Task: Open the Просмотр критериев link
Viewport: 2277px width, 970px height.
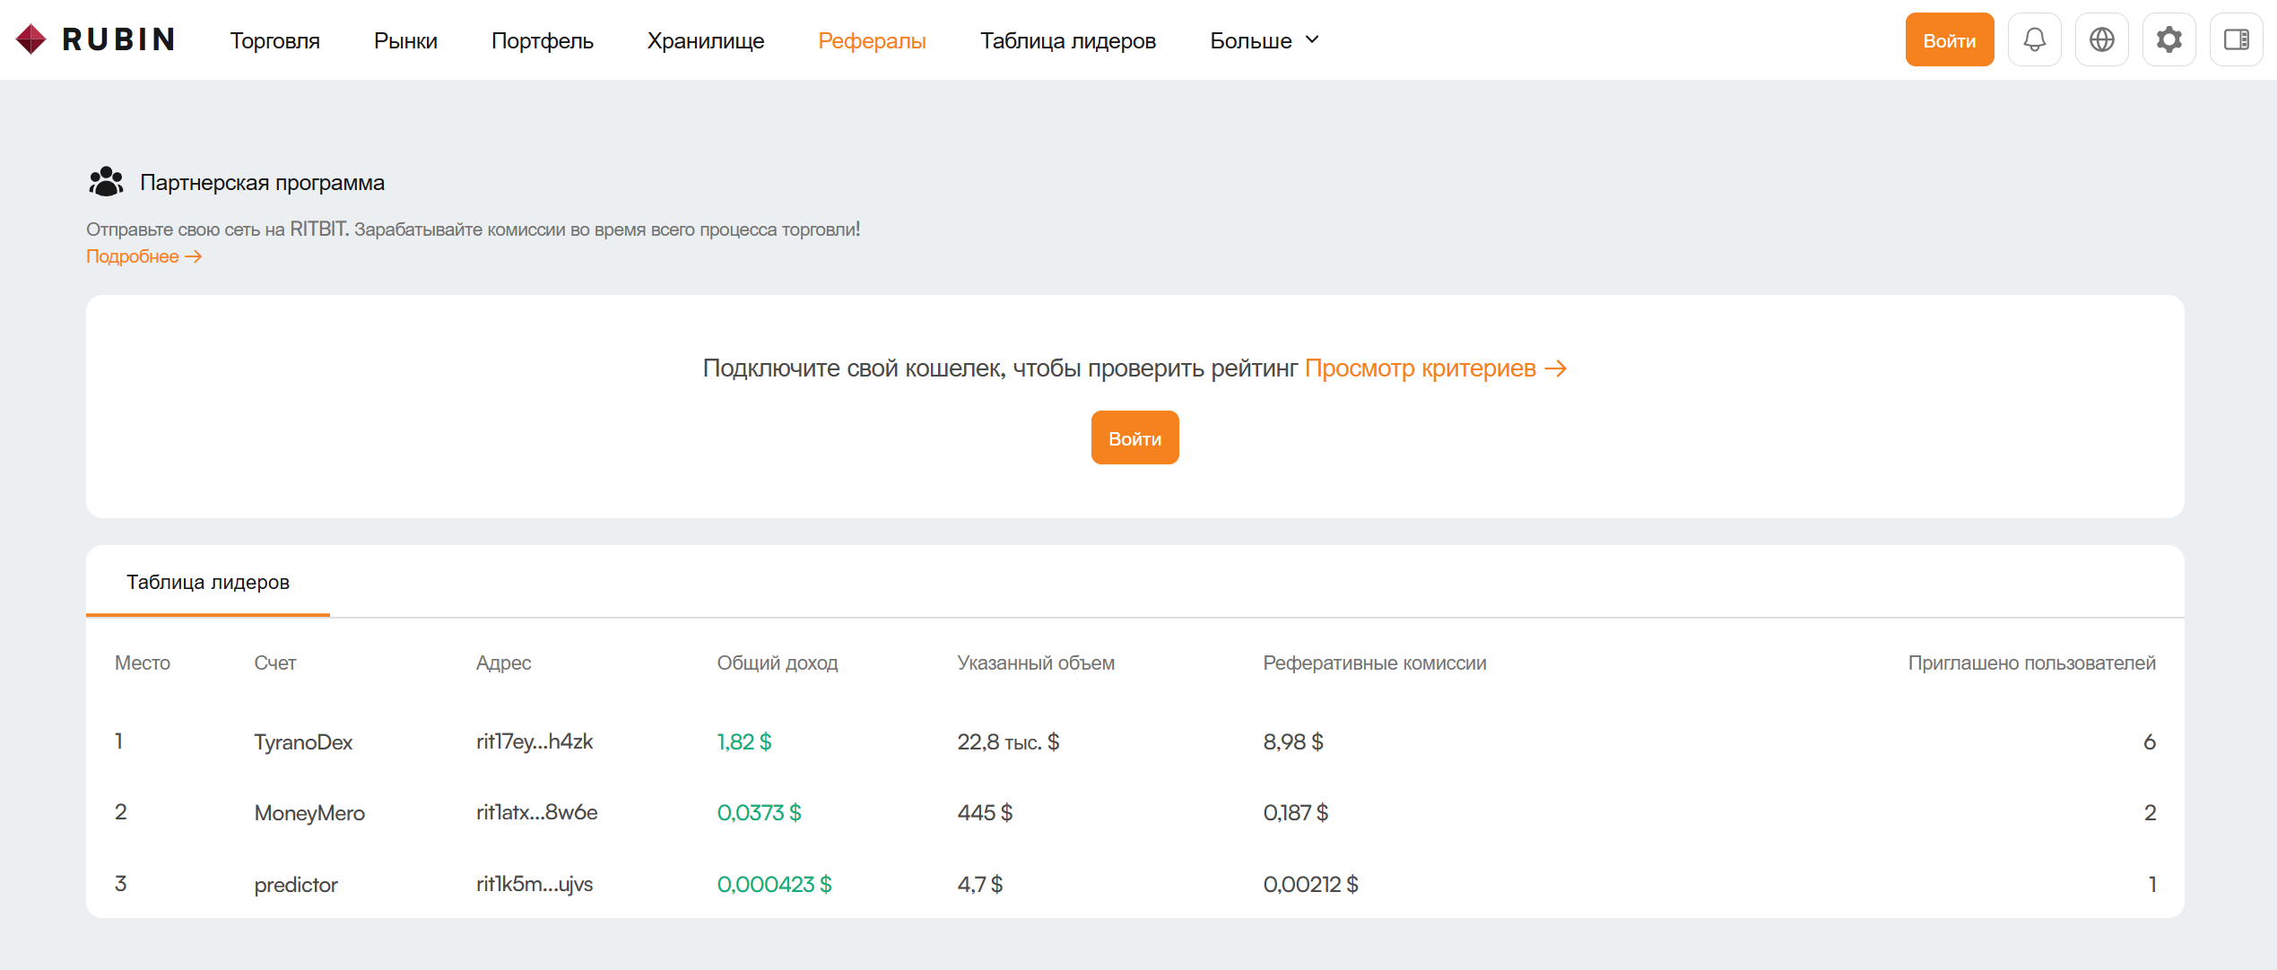Action: click(x=1420, y=368)
